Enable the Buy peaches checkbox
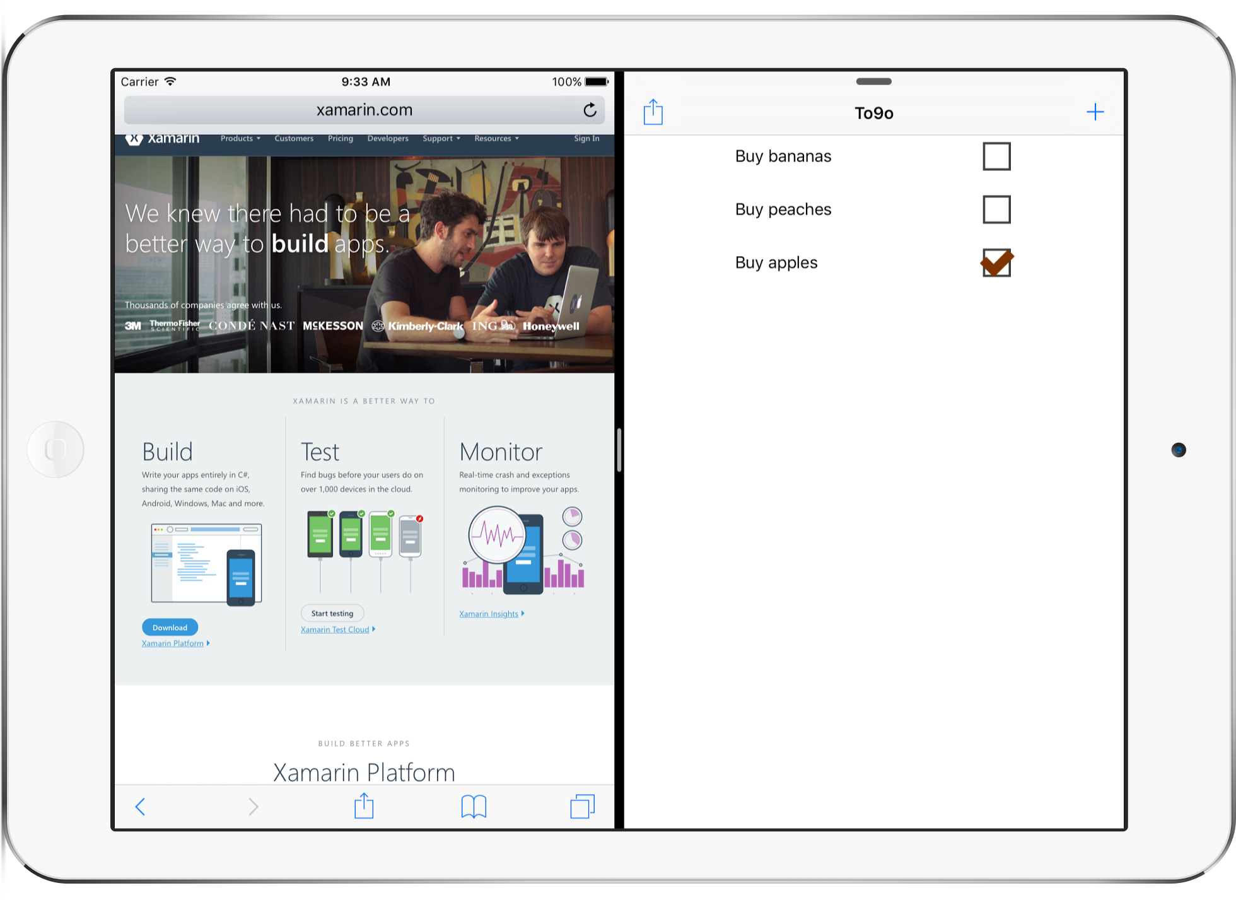Screen dimensions: 1236x900 click(x=996, y=210)
